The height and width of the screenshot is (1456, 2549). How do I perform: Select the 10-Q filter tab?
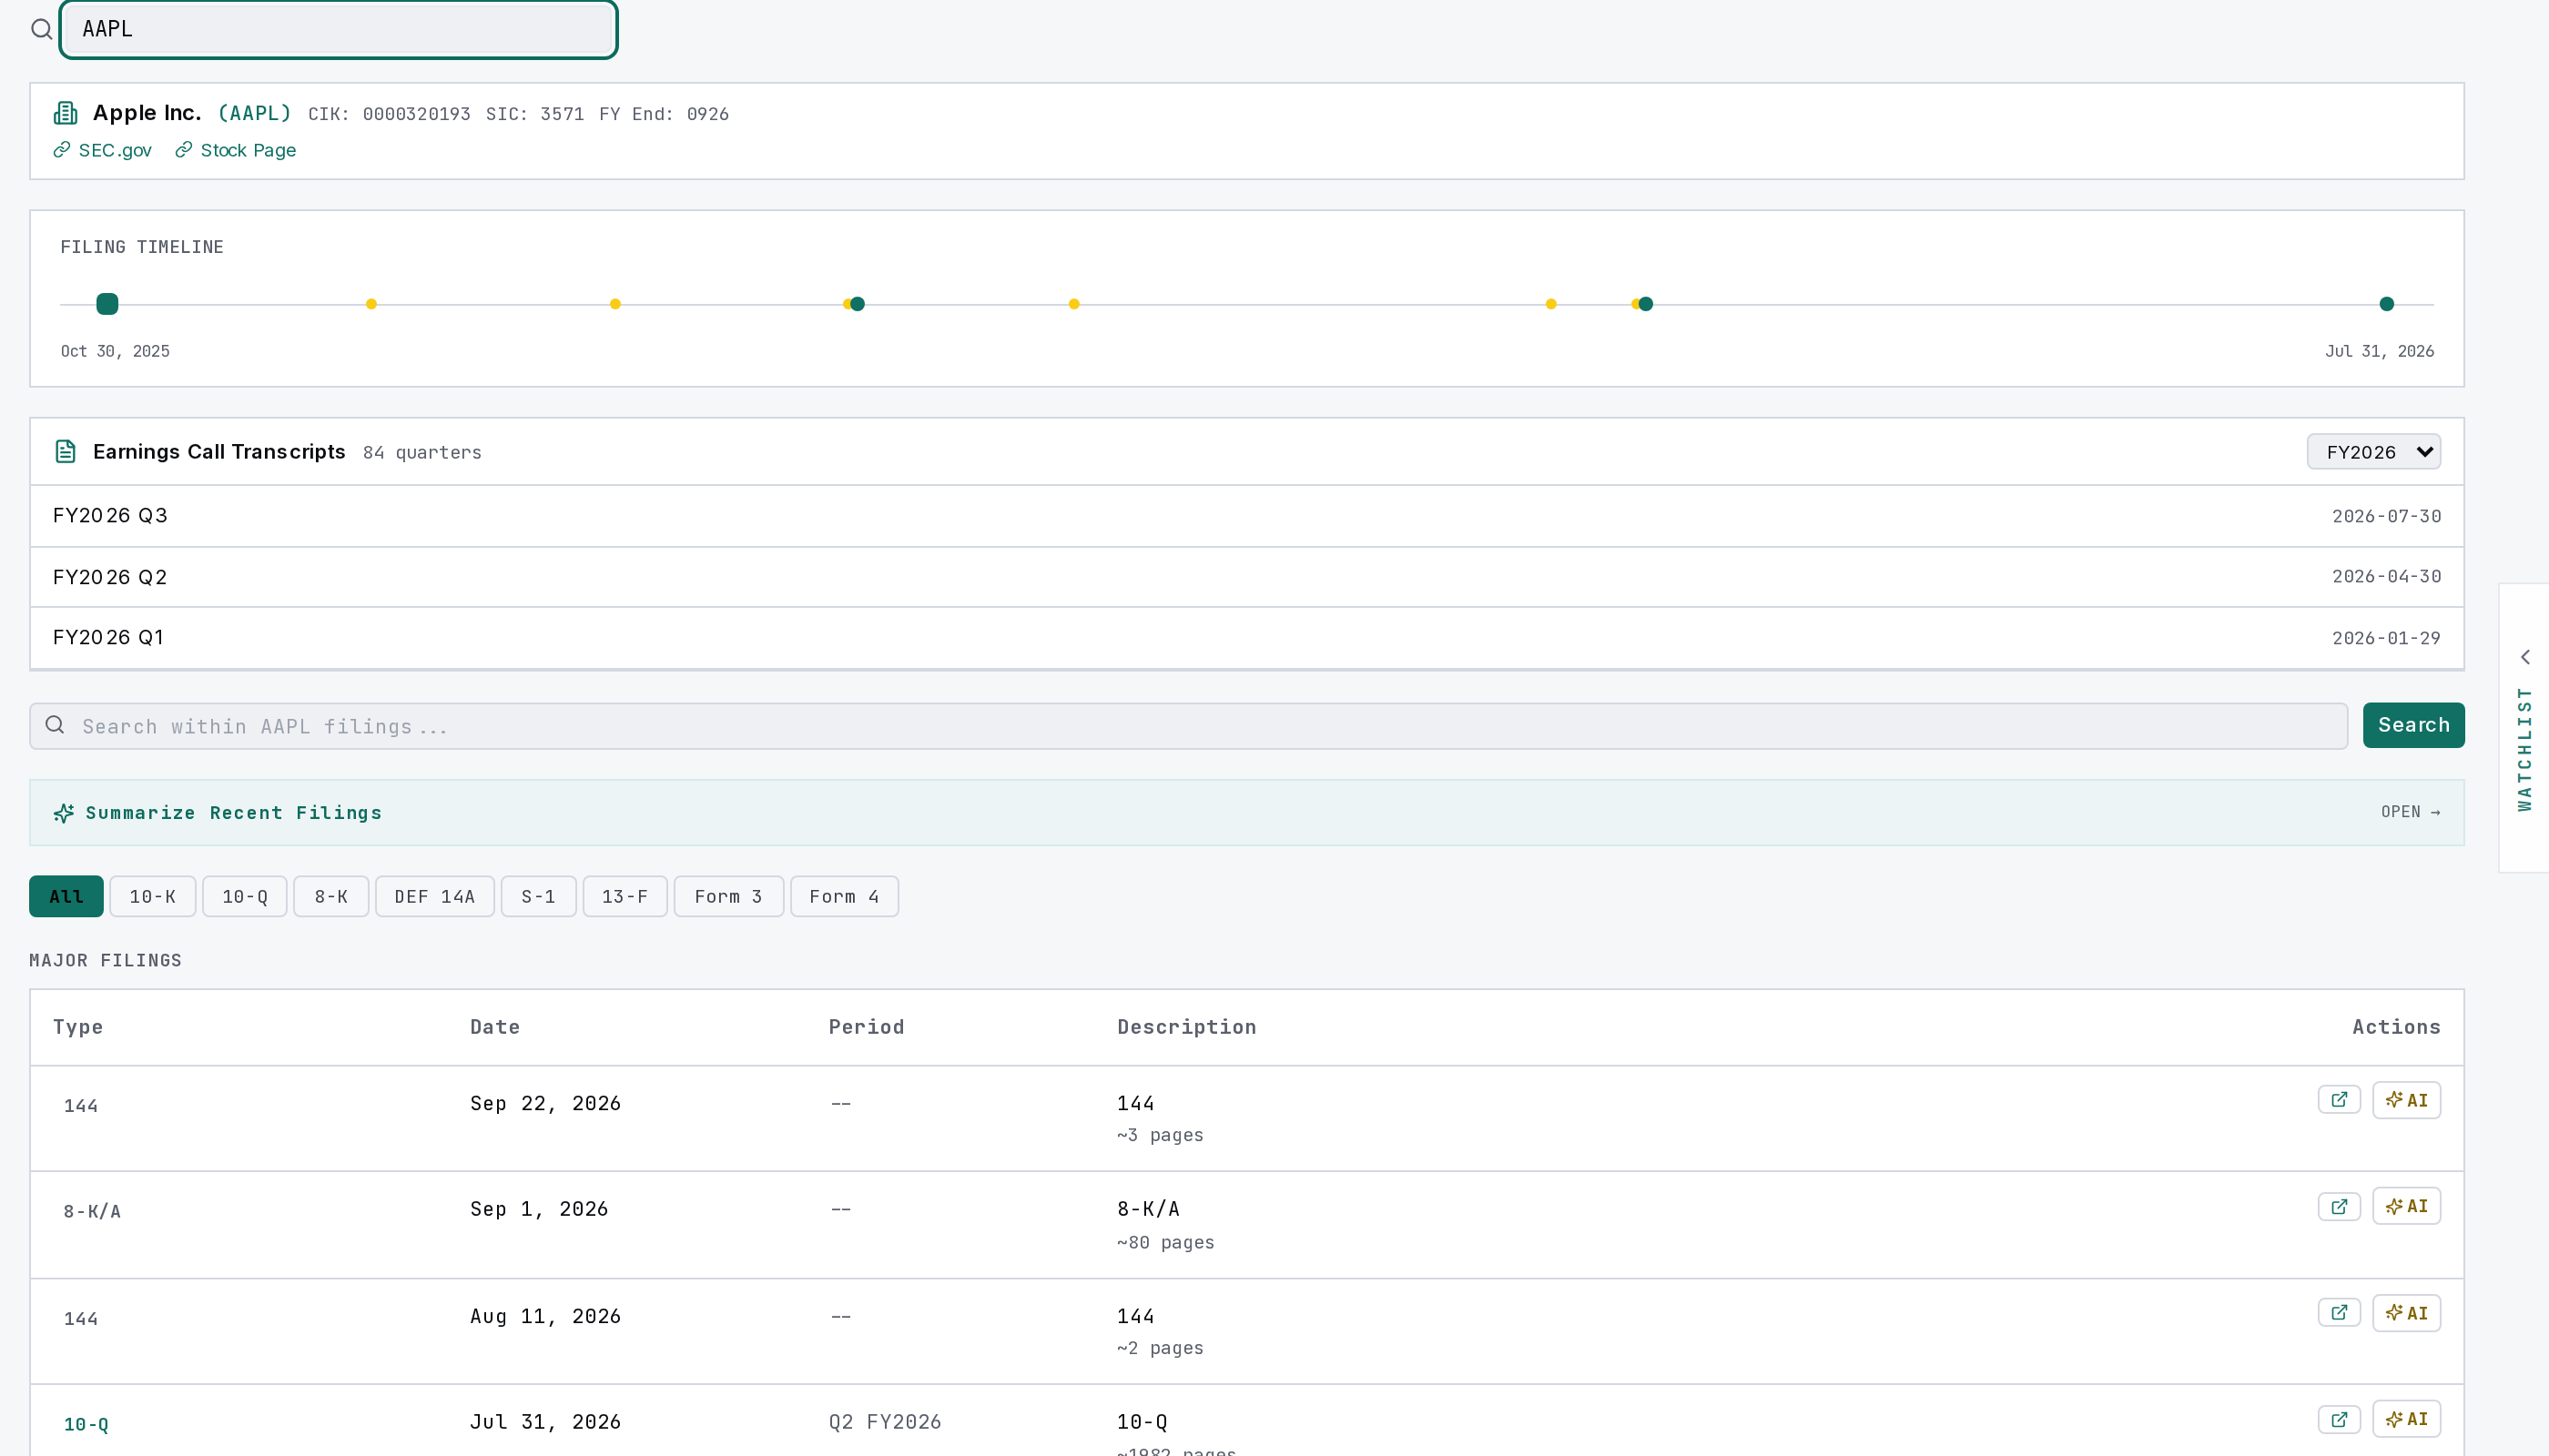coord(244,896)
